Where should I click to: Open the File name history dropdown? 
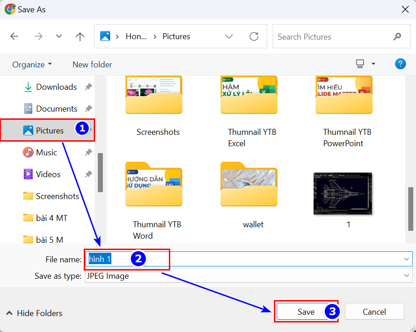click(x=406, y=259)
